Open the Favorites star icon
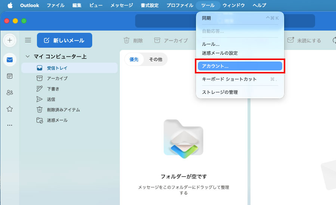336x205 pixels. click(x=10, y=109)
